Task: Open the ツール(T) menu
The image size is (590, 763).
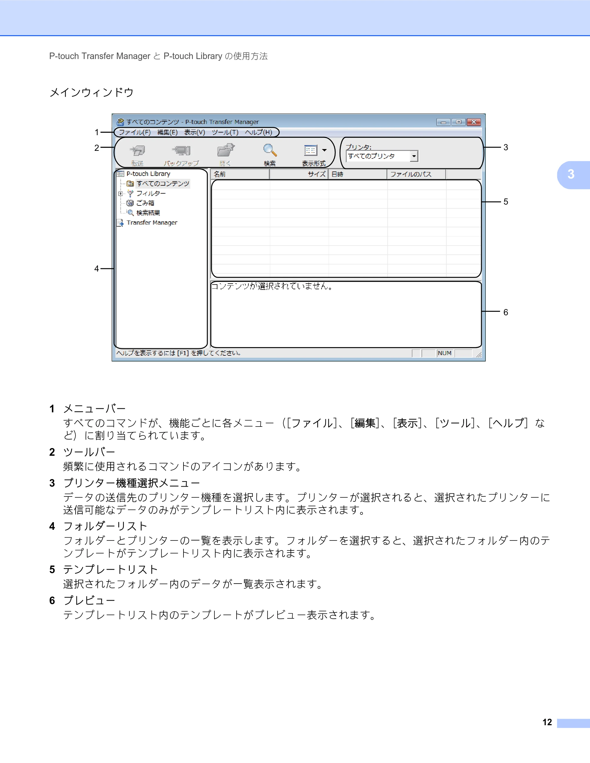Action: click(x=225, y=133)
